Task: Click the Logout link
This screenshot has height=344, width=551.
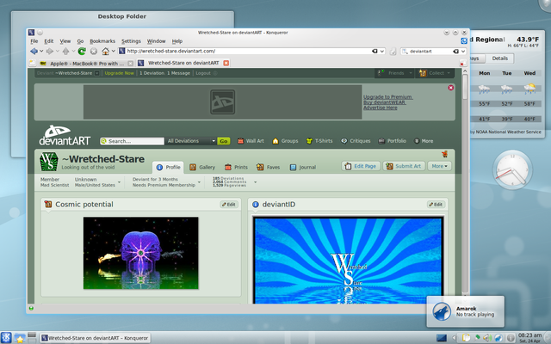Action: click(203, 73)
